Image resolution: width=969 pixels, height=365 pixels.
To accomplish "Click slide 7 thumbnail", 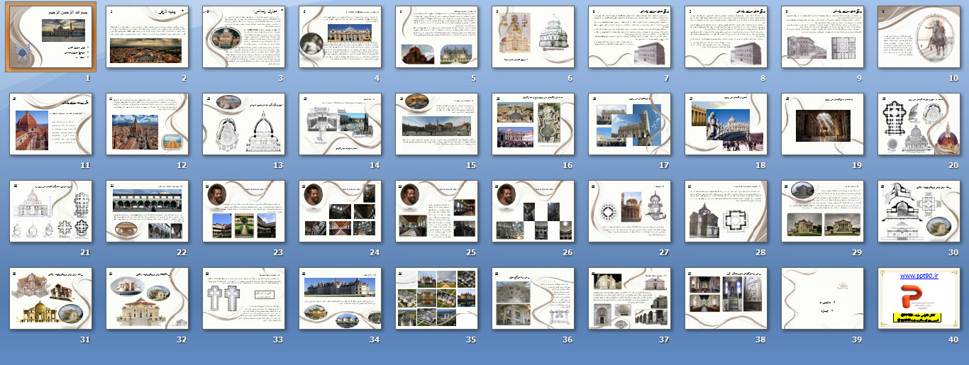I will pos(629,38).
